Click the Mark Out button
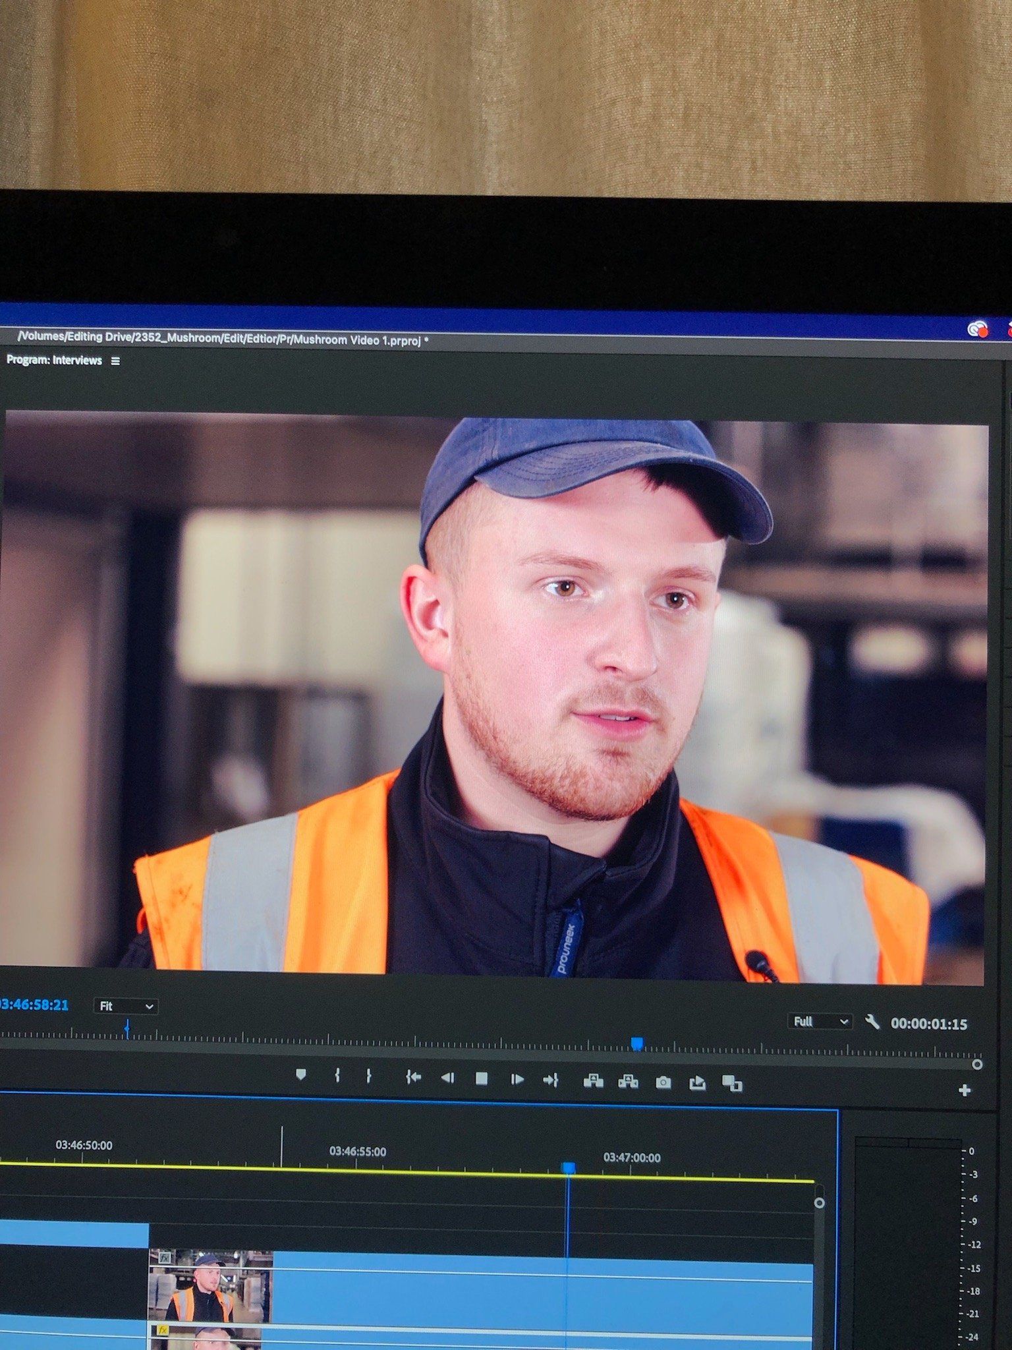This screenshot has height=1350, width=1012. [368, 1076]
